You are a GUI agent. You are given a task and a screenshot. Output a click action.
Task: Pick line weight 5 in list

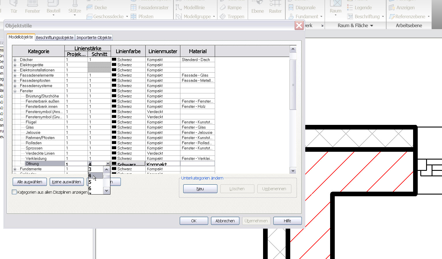[96, 182]
